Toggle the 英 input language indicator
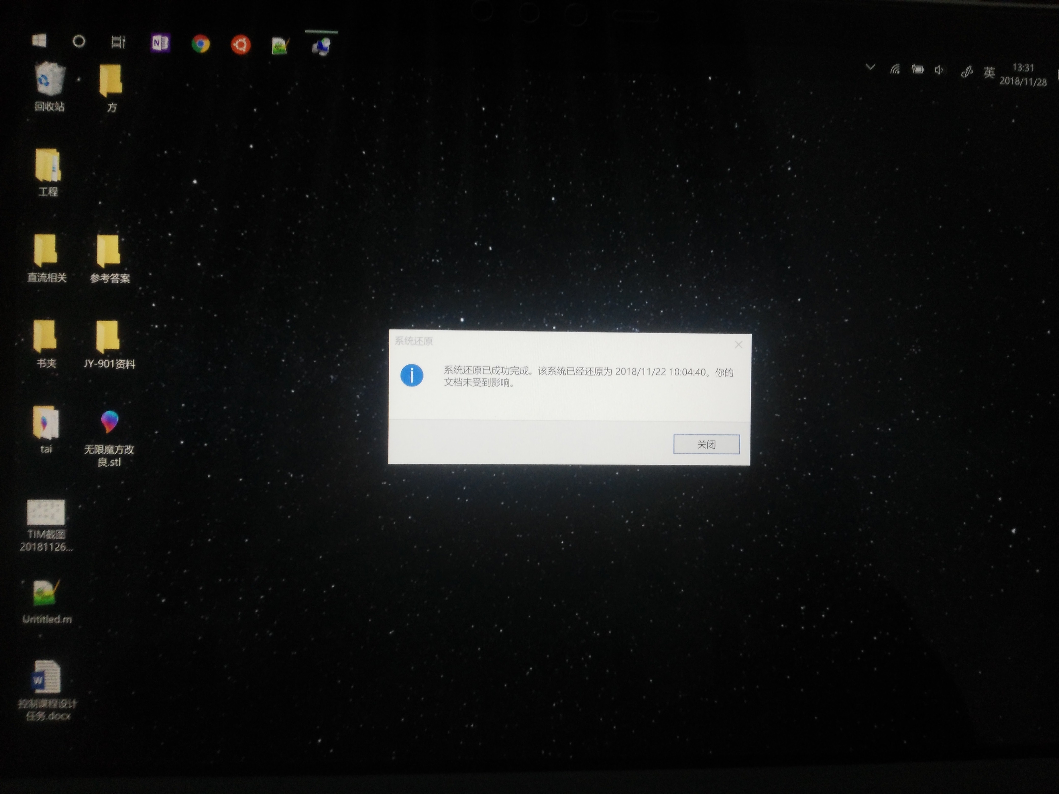 point(989,73)
